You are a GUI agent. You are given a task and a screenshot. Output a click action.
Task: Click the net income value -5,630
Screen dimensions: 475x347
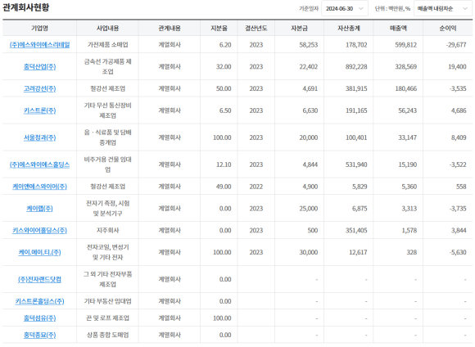(458, 252)
